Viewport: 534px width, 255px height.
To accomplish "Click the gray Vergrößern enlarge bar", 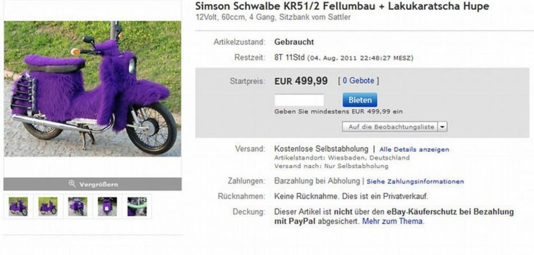I will click(92, 184).
